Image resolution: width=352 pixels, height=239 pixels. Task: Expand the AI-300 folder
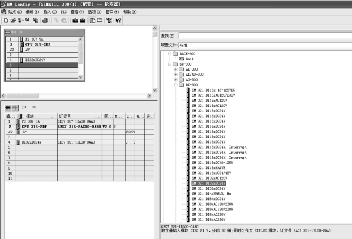click(x=176, y=69)
